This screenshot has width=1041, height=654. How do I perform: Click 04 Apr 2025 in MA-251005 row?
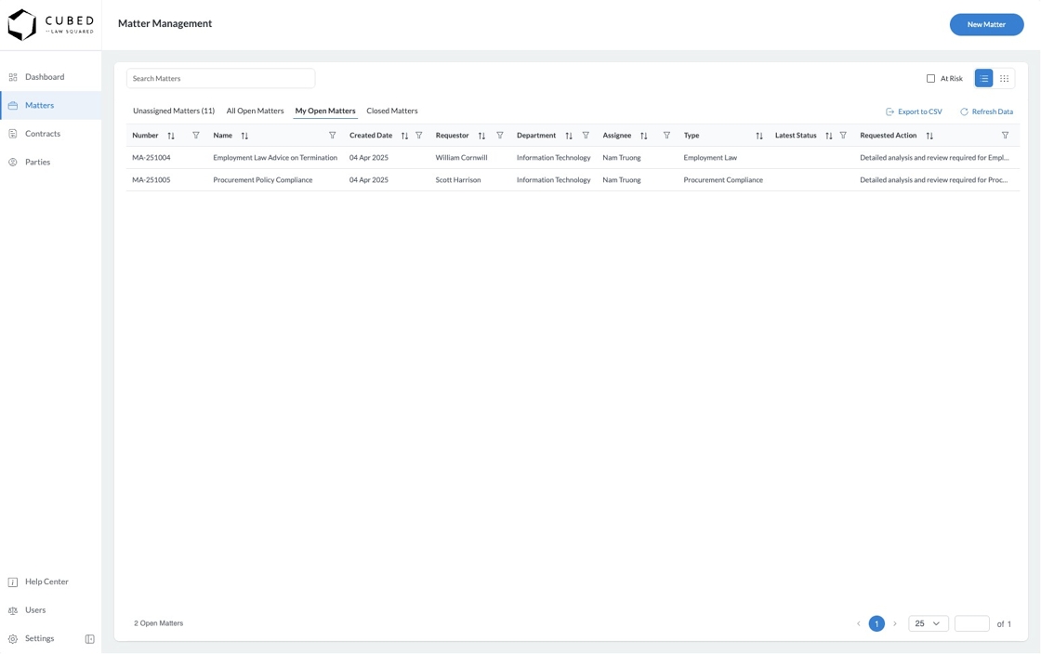point(368,179)
